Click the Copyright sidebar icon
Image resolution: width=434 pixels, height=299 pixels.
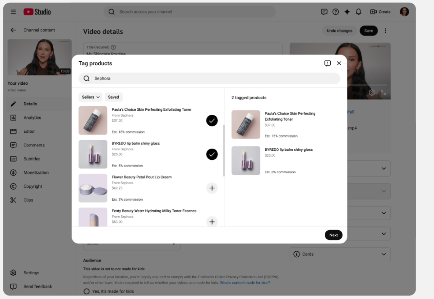13,186
